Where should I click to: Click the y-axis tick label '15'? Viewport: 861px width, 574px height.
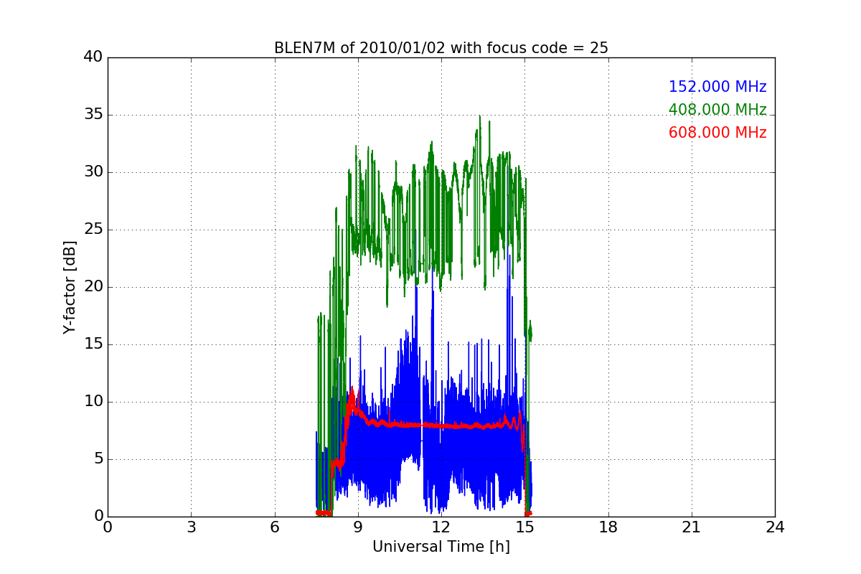[93, 344]
